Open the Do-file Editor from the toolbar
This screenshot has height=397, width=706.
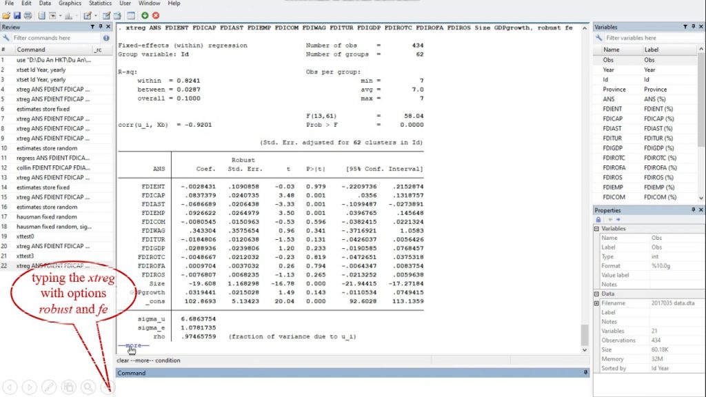(87, 15)
